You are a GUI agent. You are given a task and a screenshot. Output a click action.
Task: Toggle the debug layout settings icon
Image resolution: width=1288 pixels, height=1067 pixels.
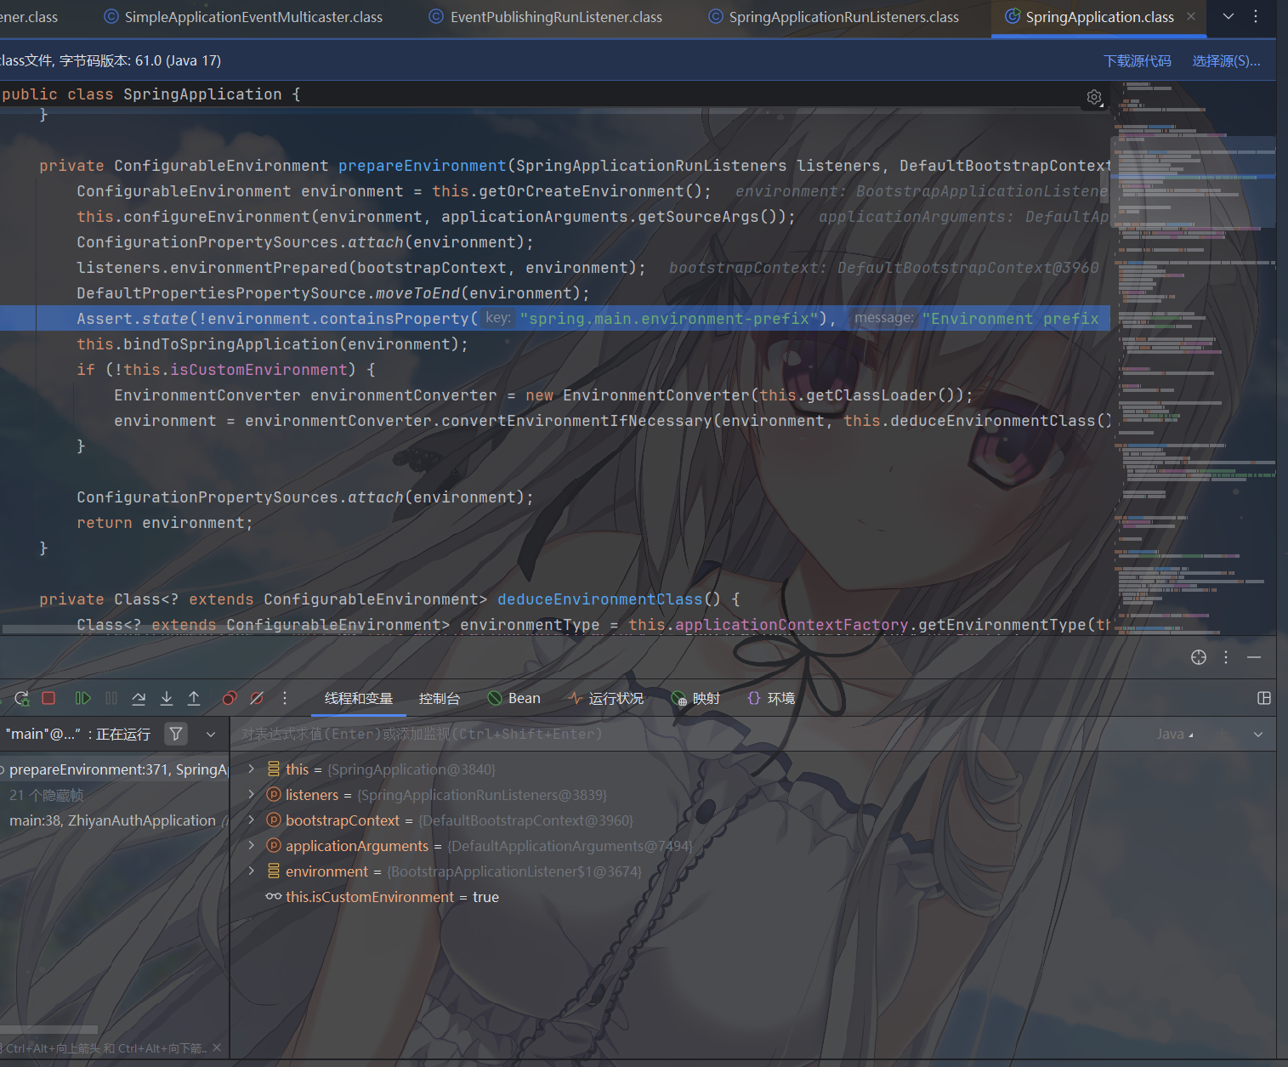coord(1264,698)
